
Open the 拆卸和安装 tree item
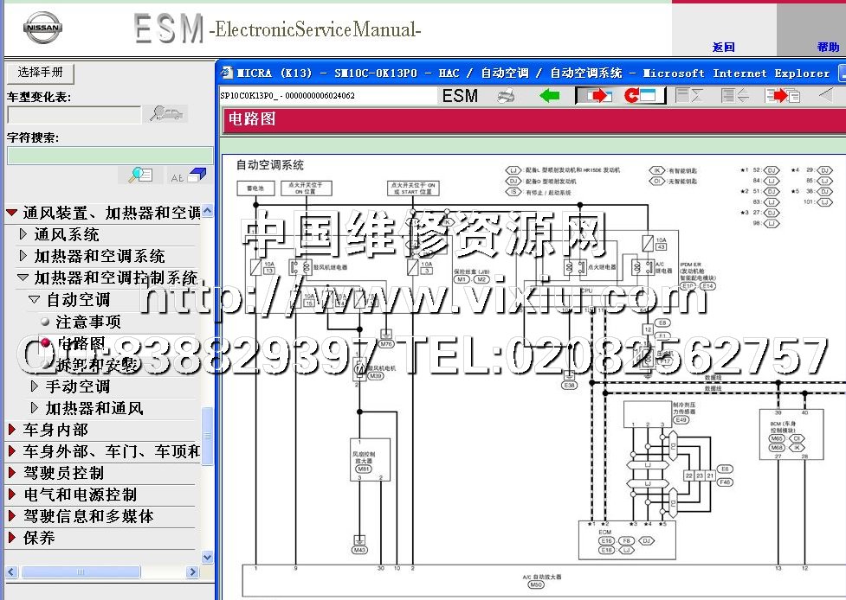(x=96, y=365)
